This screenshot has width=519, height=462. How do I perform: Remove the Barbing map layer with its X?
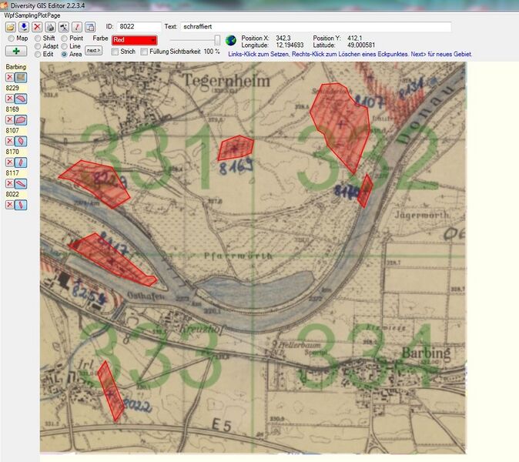pos(9,78)
